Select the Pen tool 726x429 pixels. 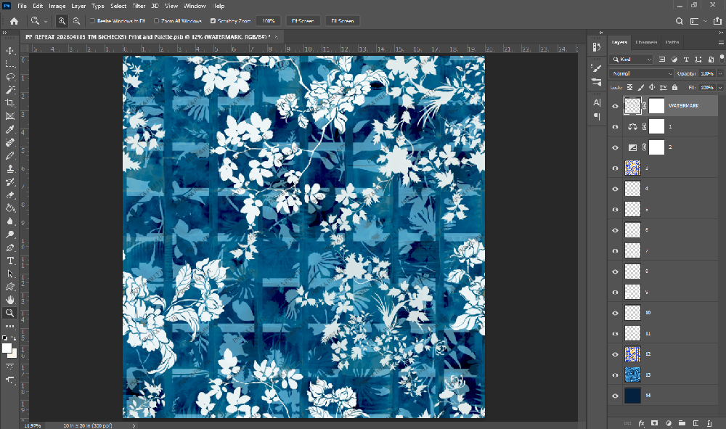[9, 248]
